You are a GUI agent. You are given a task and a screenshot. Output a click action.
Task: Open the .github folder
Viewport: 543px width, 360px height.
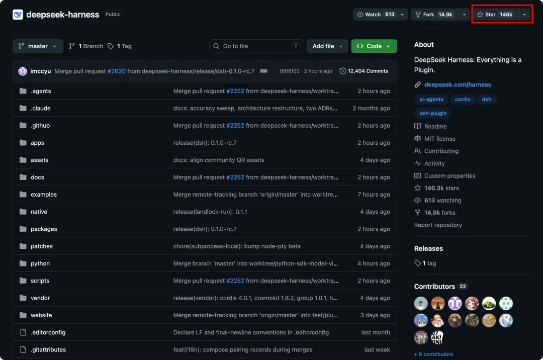(40, 125)
